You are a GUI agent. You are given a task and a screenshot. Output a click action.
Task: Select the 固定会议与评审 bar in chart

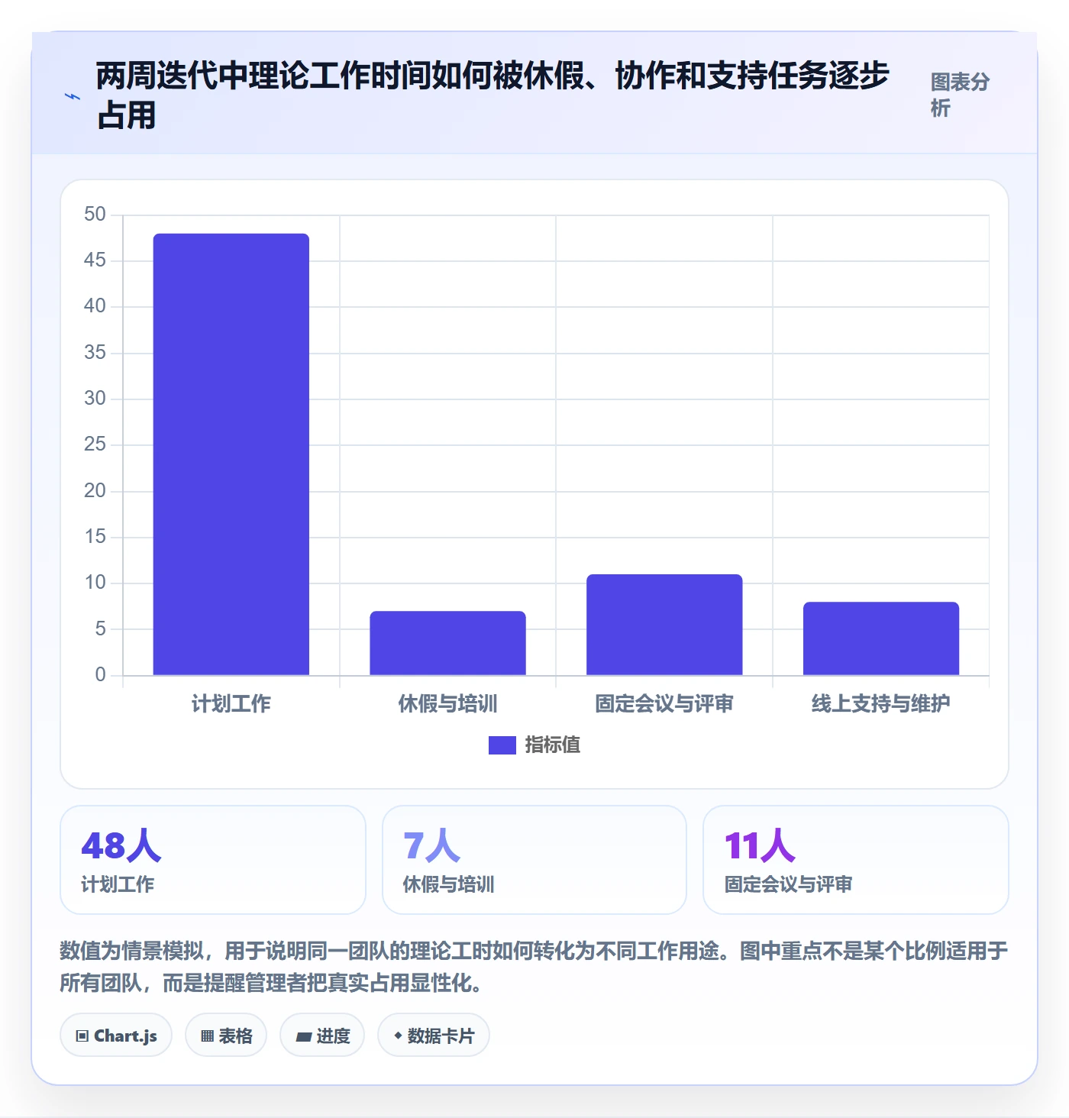point(664,625)
